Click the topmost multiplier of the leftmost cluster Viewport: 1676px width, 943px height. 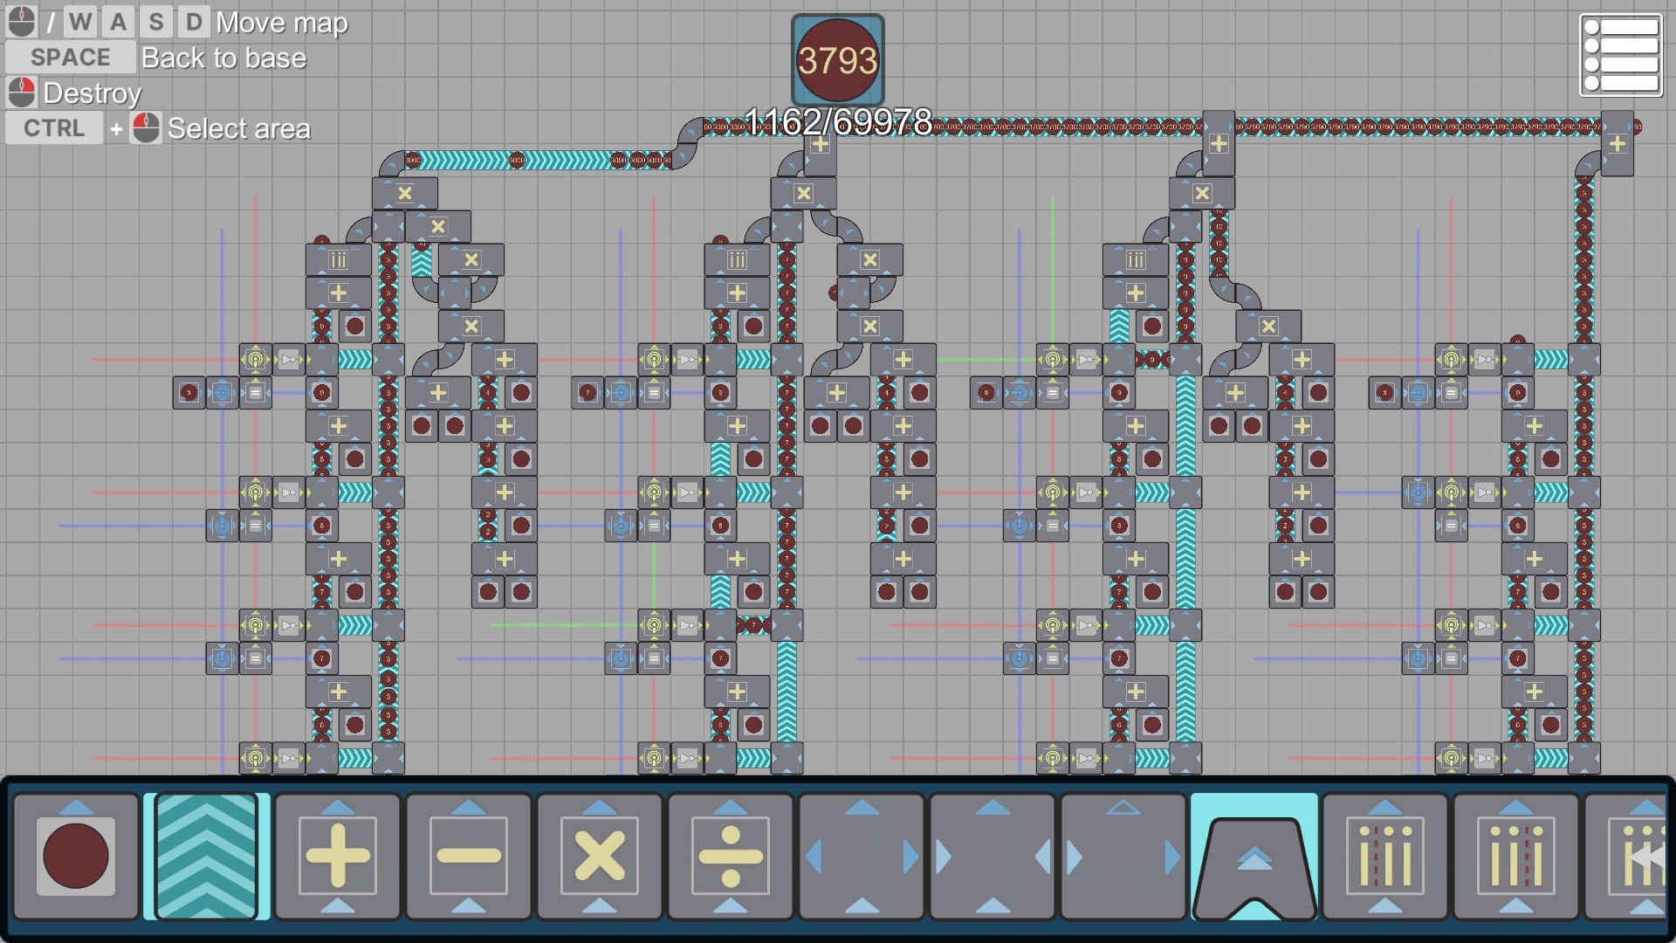tap(404, 193)
